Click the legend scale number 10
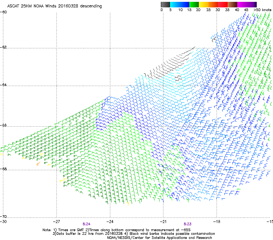The image size is (273, 240). pos(180,10)
